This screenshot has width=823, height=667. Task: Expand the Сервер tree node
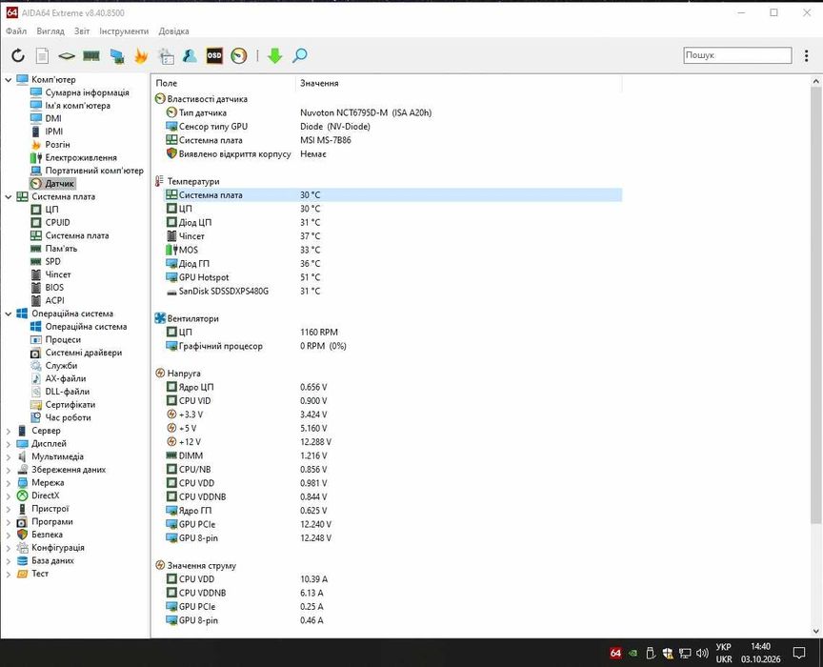pyautogui.click(x=9, y=432)
